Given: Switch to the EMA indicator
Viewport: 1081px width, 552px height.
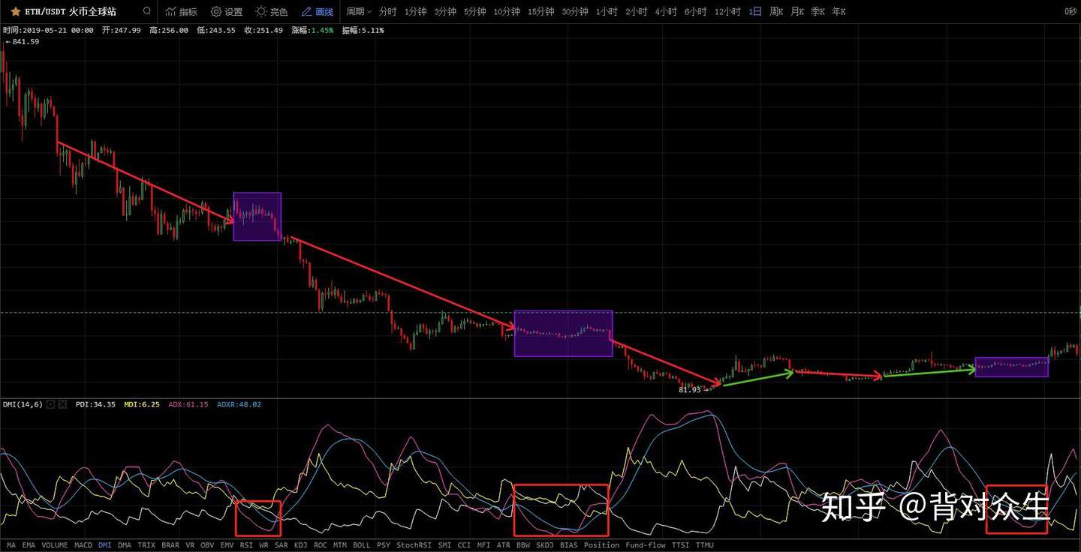Looking at the screenshot, I should coord(29,545).
